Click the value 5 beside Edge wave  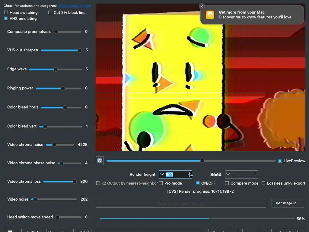coord(86,69)
